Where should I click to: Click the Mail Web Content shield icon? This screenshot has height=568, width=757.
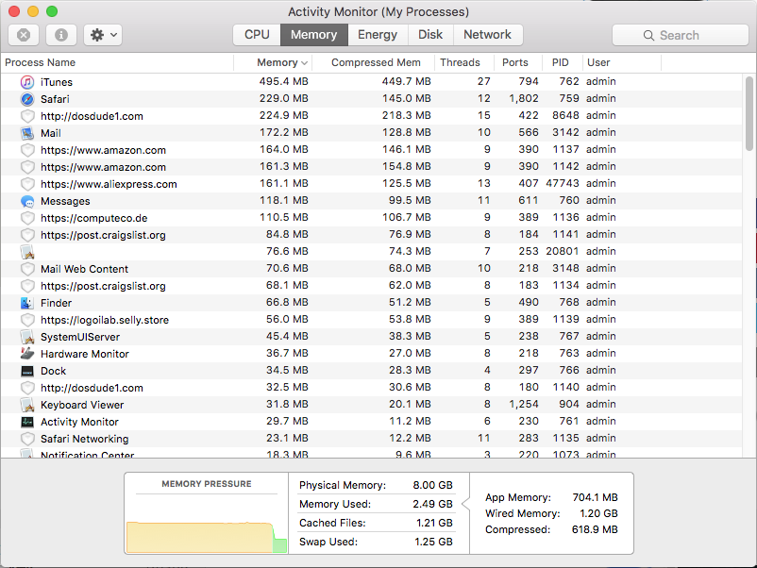pyautogui.click(x=27, y=269)
